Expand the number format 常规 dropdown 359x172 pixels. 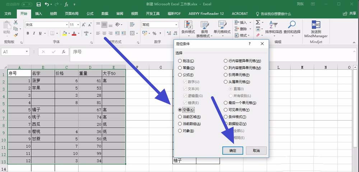coord(176,25)
